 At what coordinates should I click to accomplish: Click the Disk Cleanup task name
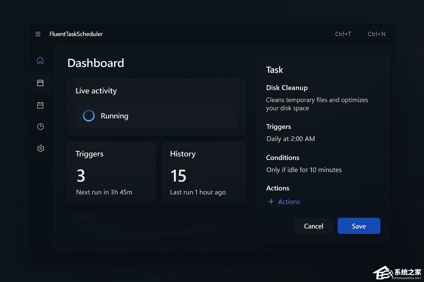tap(287, 88)
